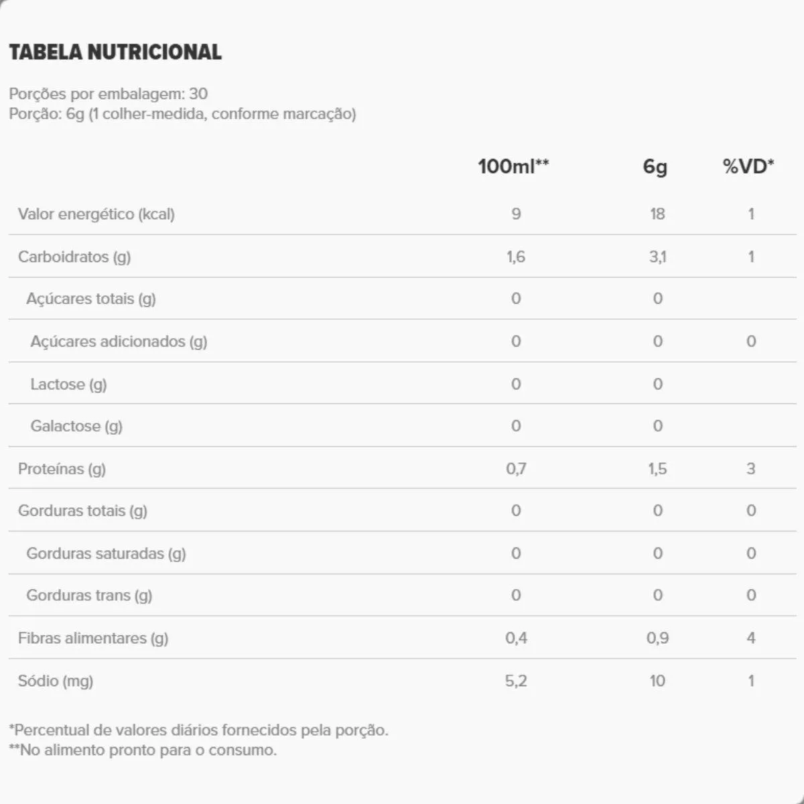
Task: Select the %VD* column header
Action: pos(748,166)
